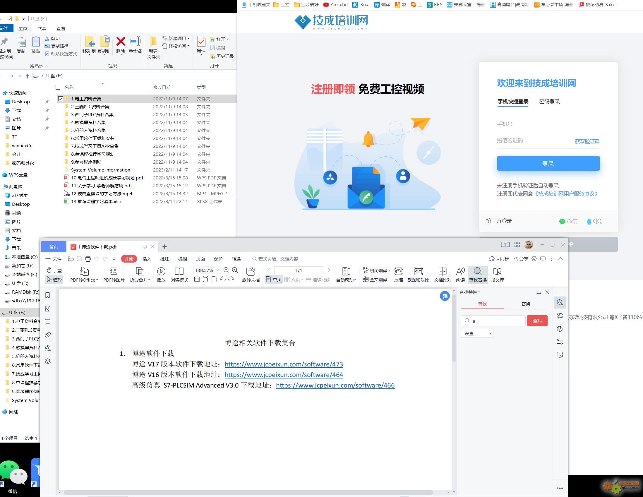The image size is (643, 497).
Task: Open software/473 download link in PDF
Action: [284, 364]
